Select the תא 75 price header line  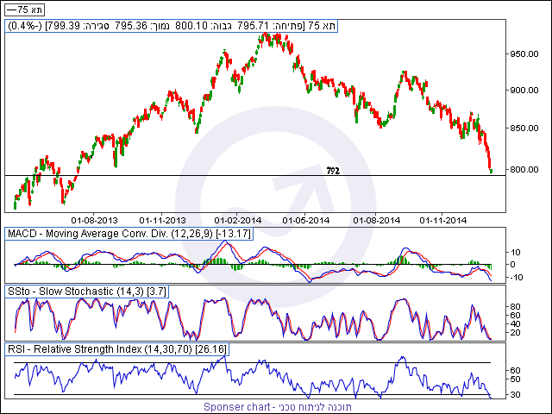pos(171,26)
